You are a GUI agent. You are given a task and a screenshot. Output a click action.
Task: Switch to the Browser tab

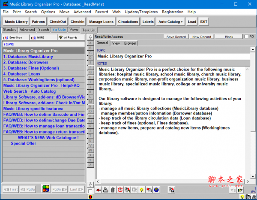[x=130, y=43]
